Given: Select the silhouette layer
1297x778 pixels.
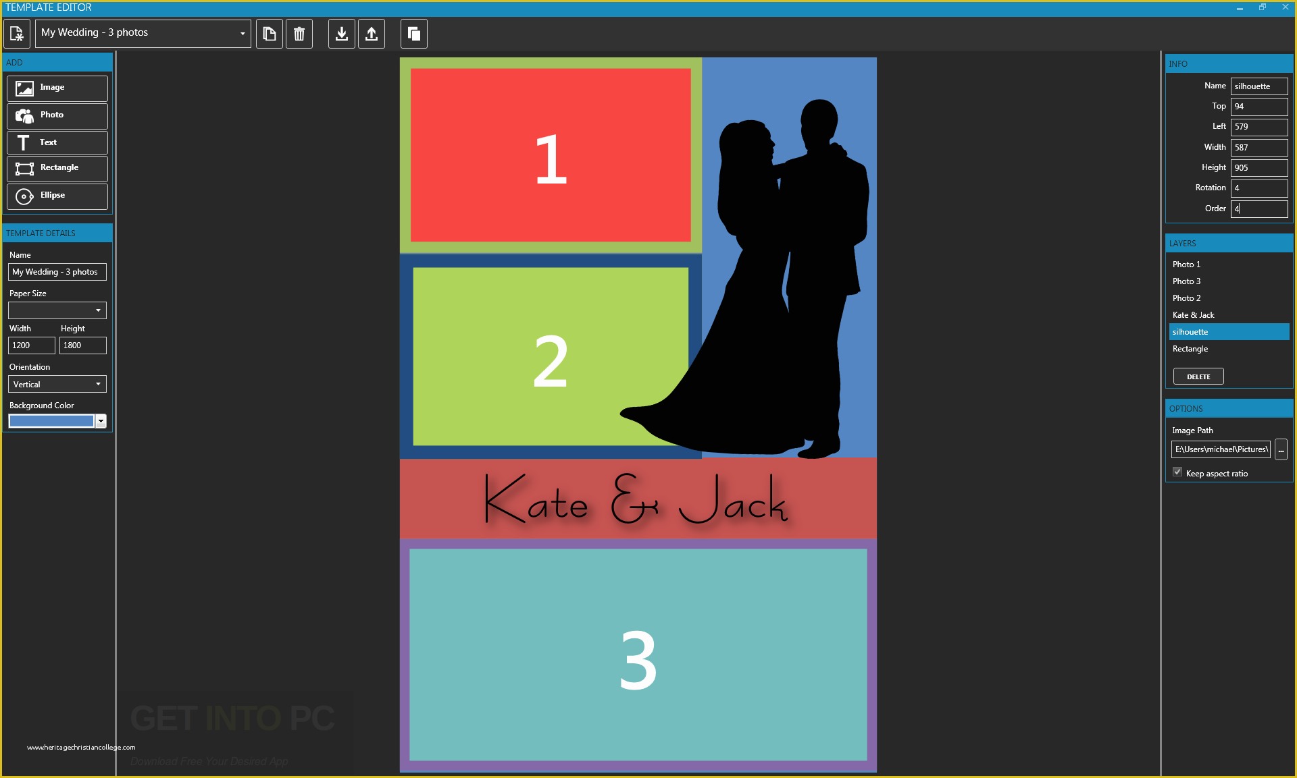Looking at the screenshot, I should [1190, 331].
